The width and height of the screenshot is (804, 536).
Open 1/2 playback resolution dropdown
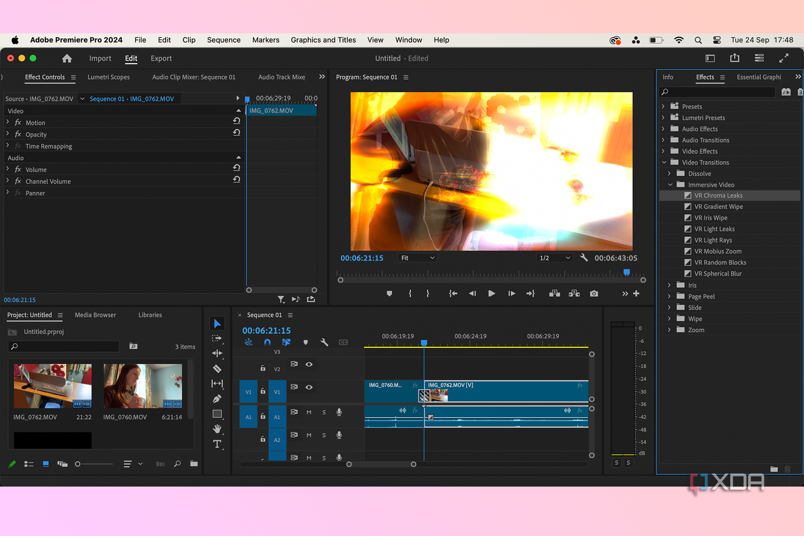553,258
